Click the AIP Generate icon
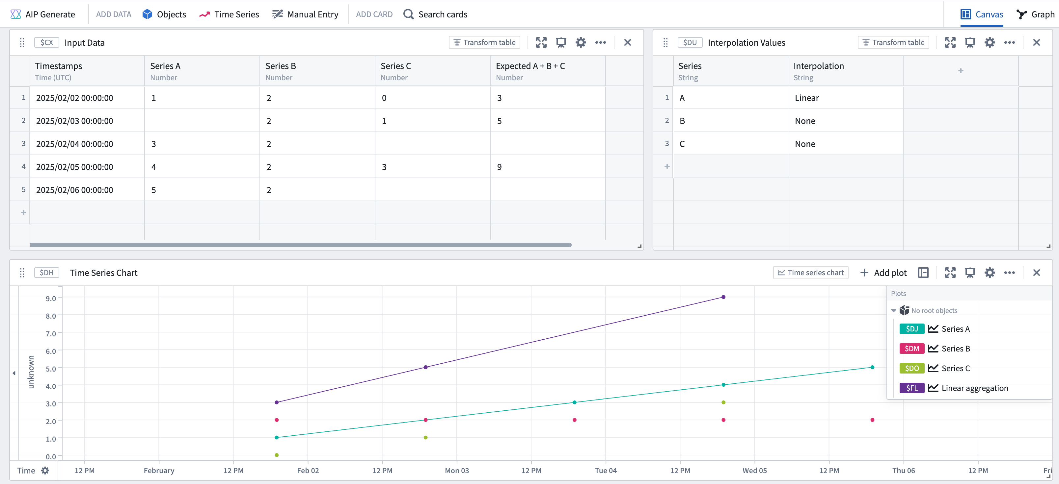The width and height of the screenshot is (1059, 484). pos(15,13)
